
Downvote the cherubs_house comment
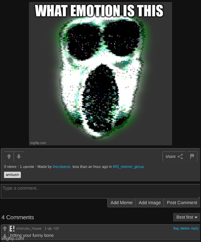5,236
